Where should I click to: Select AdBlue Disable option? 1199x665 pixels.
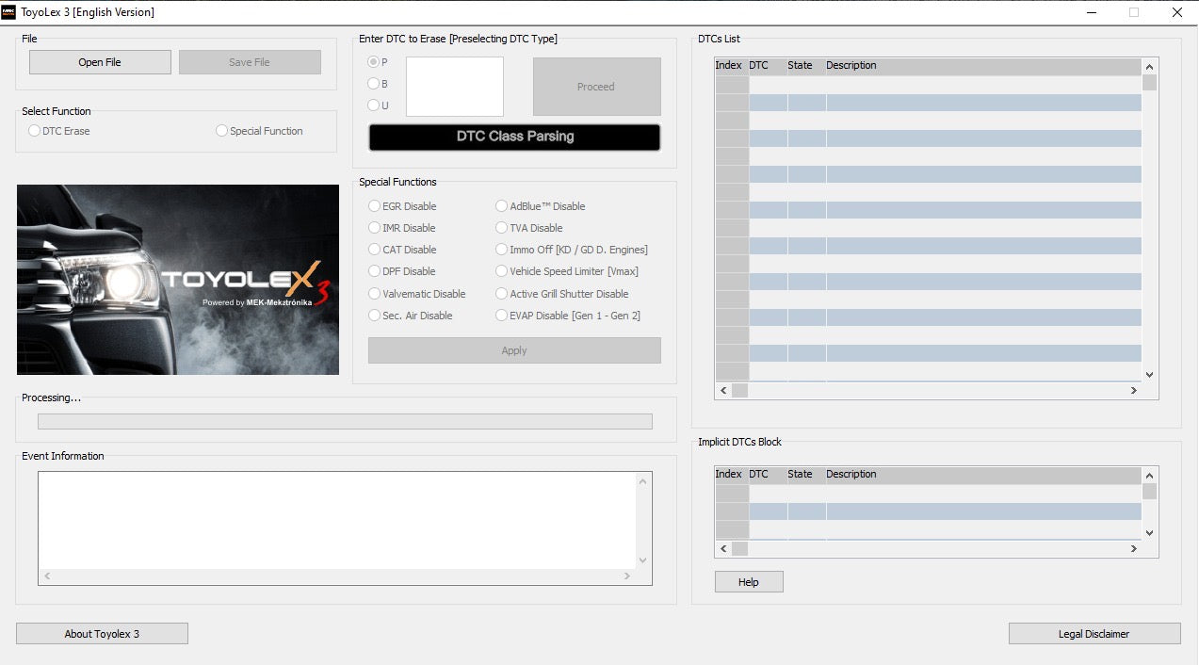[541, 206]
